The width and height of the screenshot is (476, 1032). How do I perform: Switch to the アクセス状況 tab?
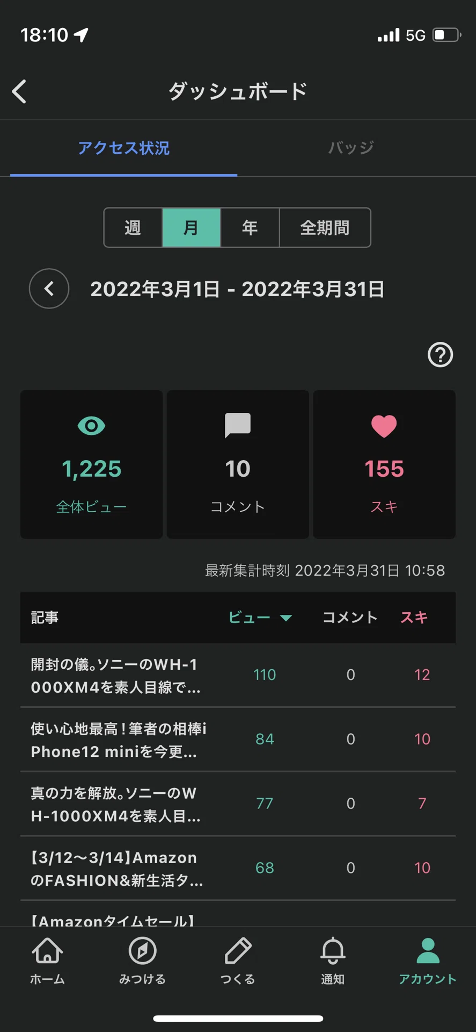123,148
